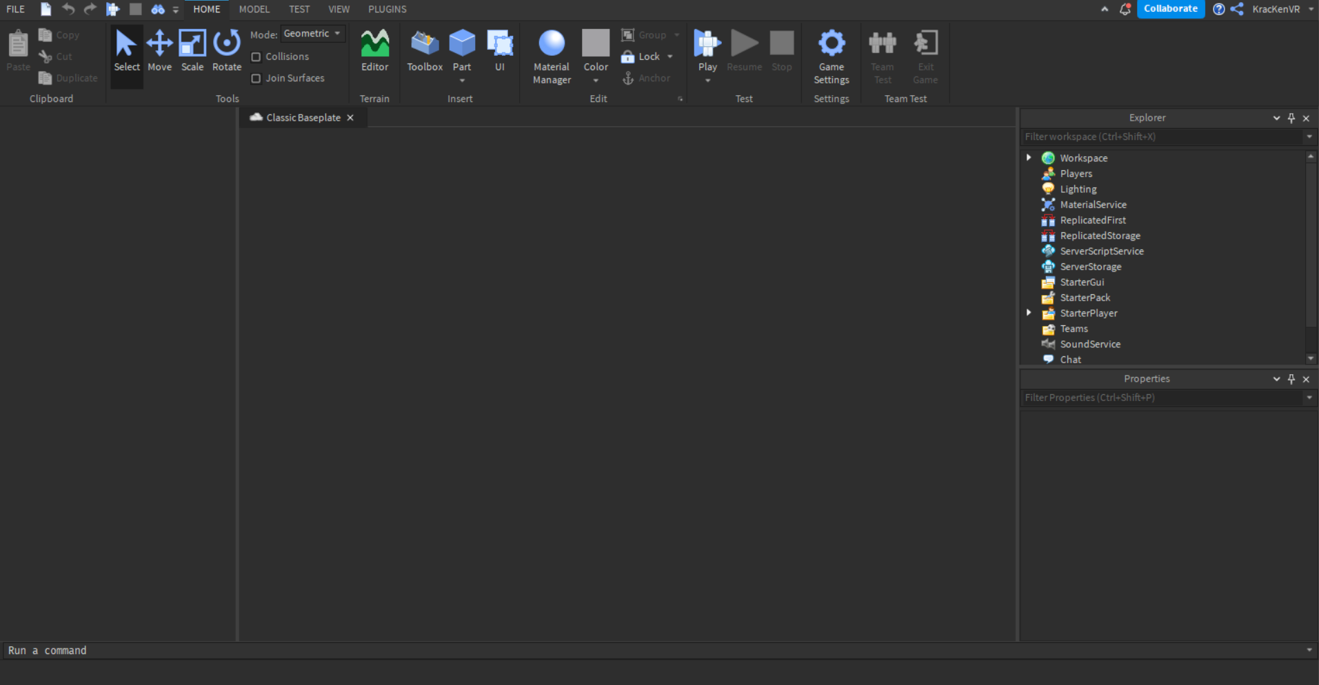The width and height of the screenshot is (1319, 685).
Task: Pick a color with the Color swatch
Action: (596, 43)
